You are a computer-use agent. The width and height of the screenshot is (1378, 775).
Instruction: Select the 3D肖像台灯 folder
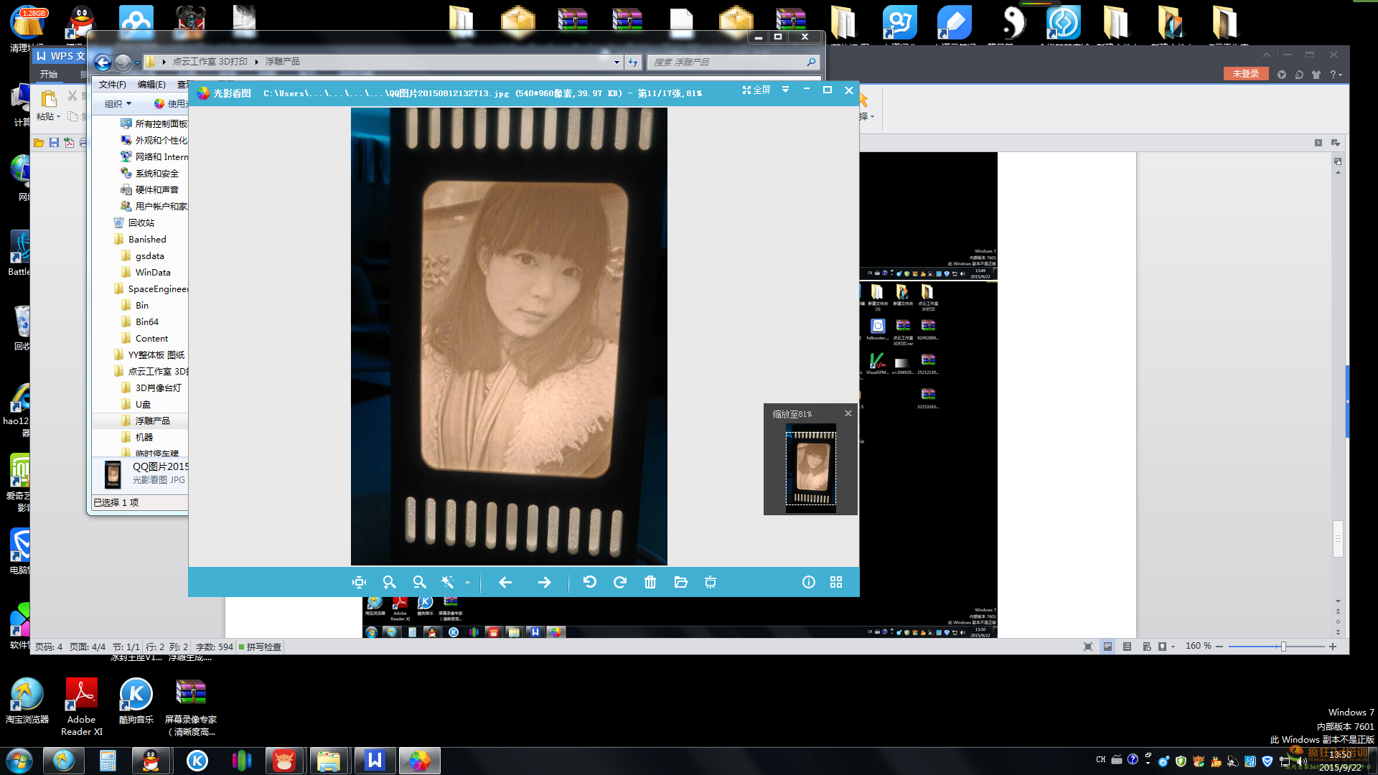(x=158, y=388)
